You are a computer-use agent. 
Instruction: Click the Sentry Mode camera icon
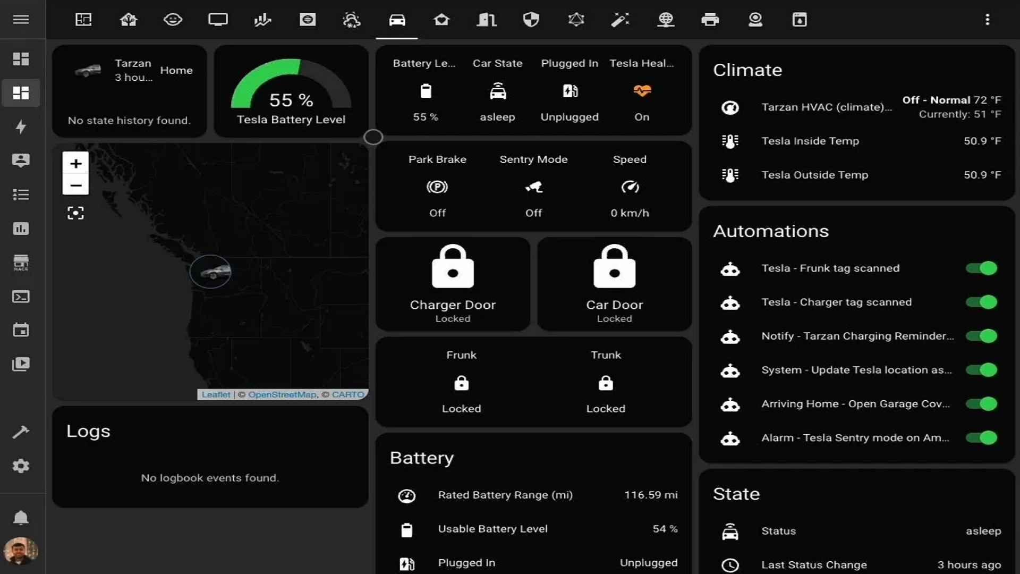click(533, 187)
